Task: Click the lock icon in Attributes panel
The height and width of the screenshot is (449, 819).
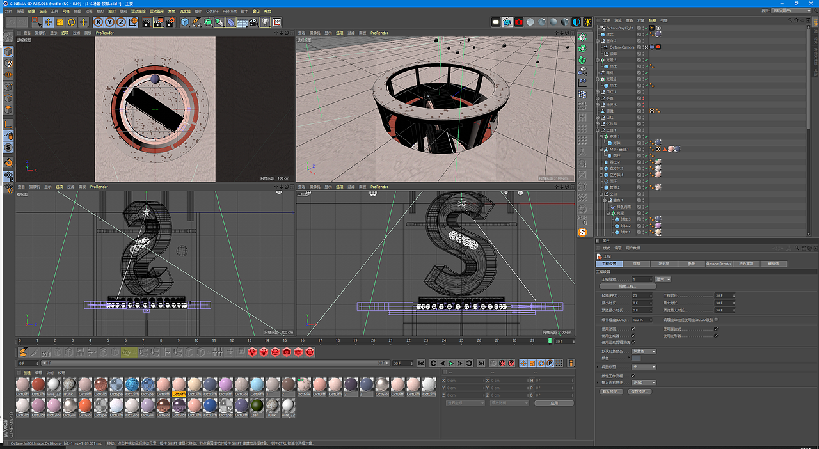Action: pyautogui.click(x=804, y=248)
